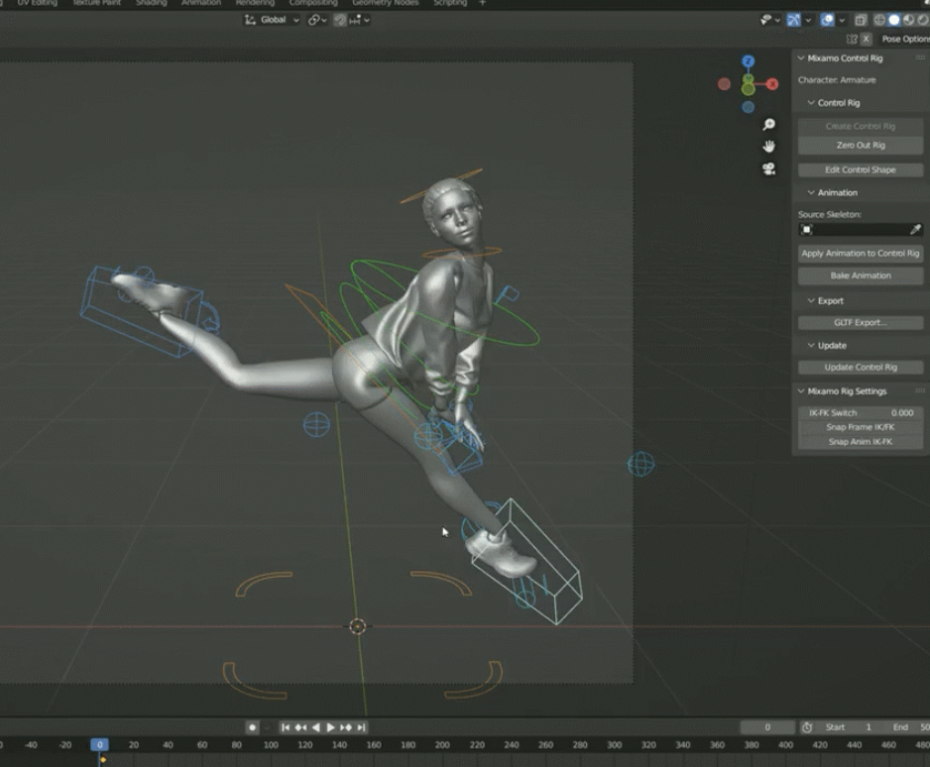Open the Global transform orientation dropdown
Viewport: 930px width, 767px height.
[x=273, y=20]
